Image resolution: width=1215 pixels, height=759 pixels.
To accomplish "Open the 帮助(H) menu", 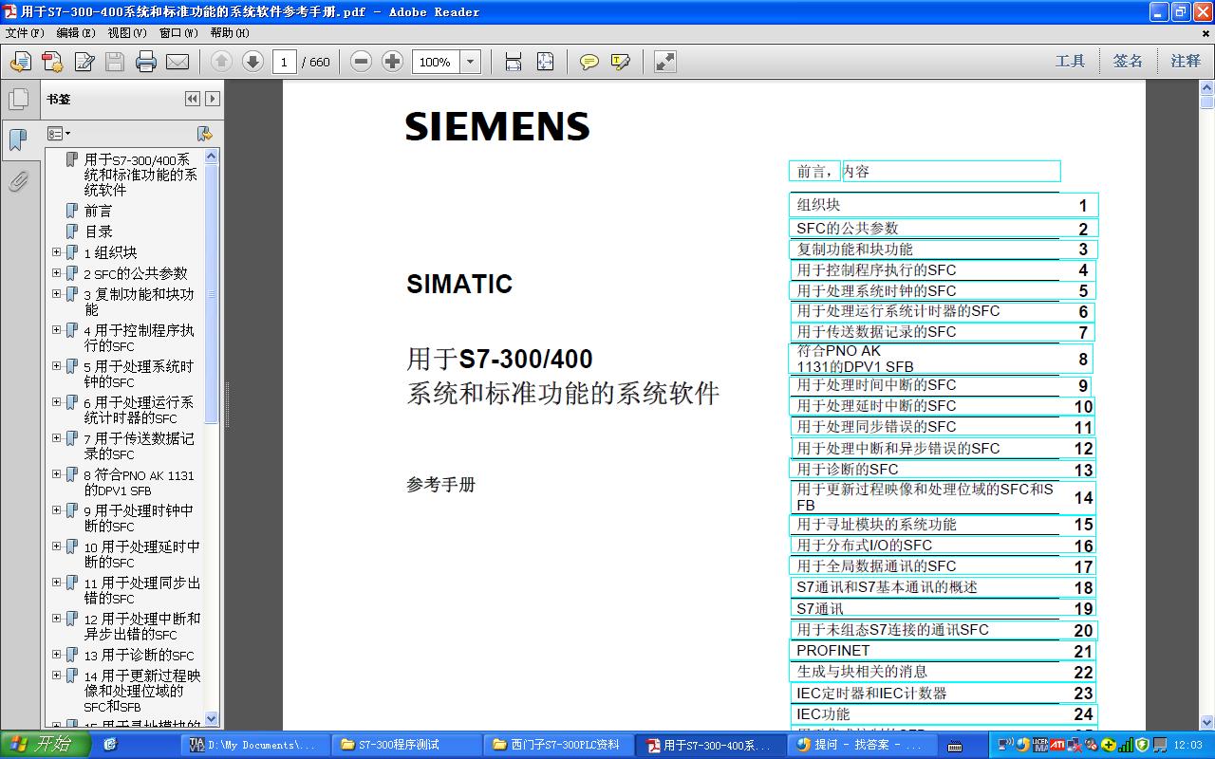I will (230, 32).
